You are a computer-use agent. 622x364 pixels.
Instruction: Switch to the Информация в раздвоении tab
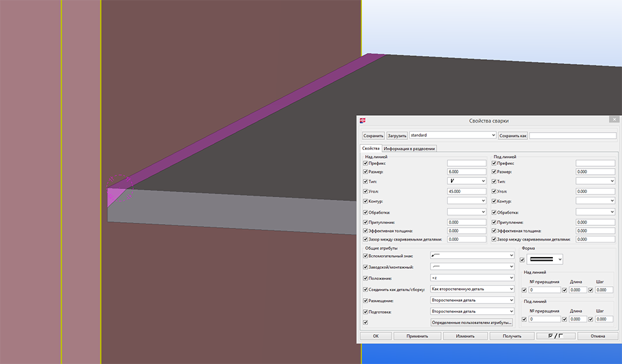pos(409,148)
